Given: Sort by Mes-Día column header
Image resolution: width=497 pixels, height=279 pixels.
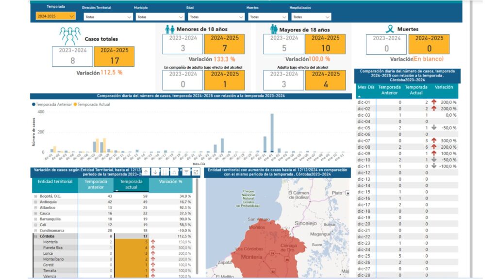Looking at the screenshot, I should (x=366, y=87).
